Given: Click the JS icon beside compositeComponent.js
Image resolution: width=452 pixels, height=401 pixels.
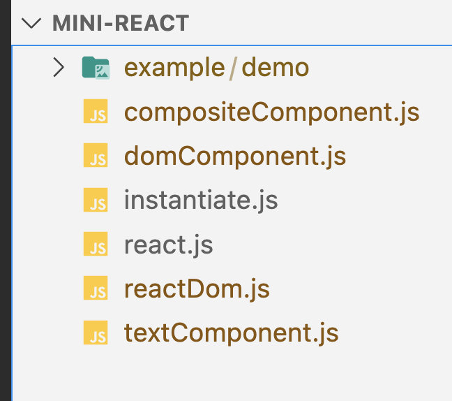Looking at the screenshot, I should 96,112.
